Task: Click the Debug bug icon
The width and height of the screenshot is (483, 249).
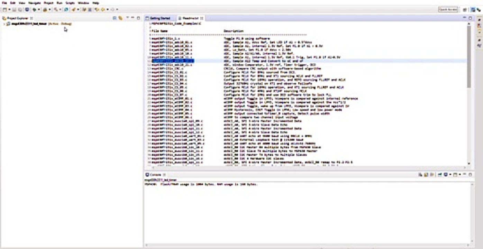Action: 35,9
